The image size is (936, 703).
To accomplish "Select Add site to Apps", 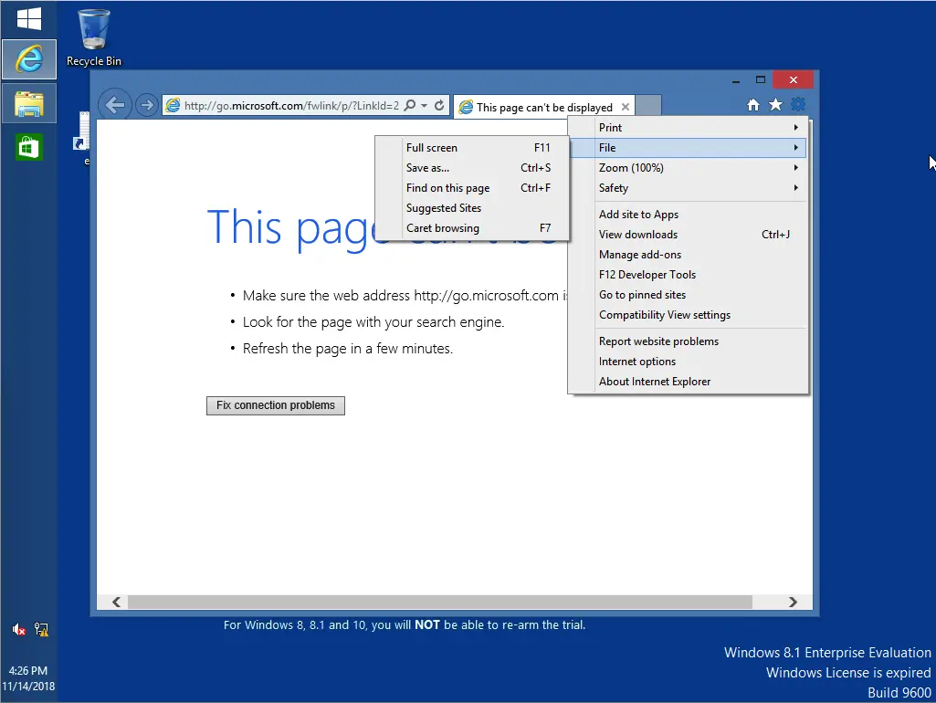I will (x=688, y=215).
